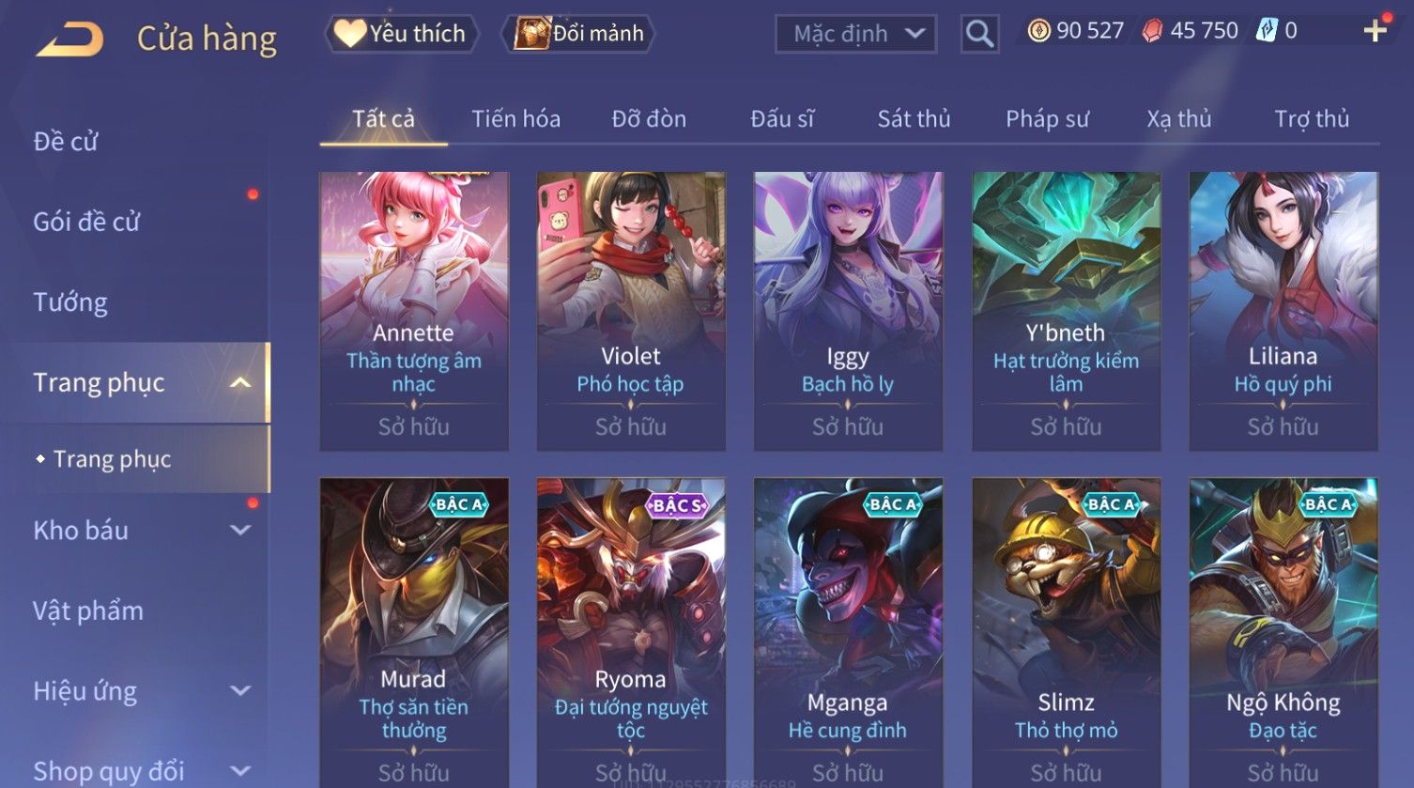Expand the Kho báu sidebar section
The height and width of the screenshot is (788, 1414).
[240, 530]
